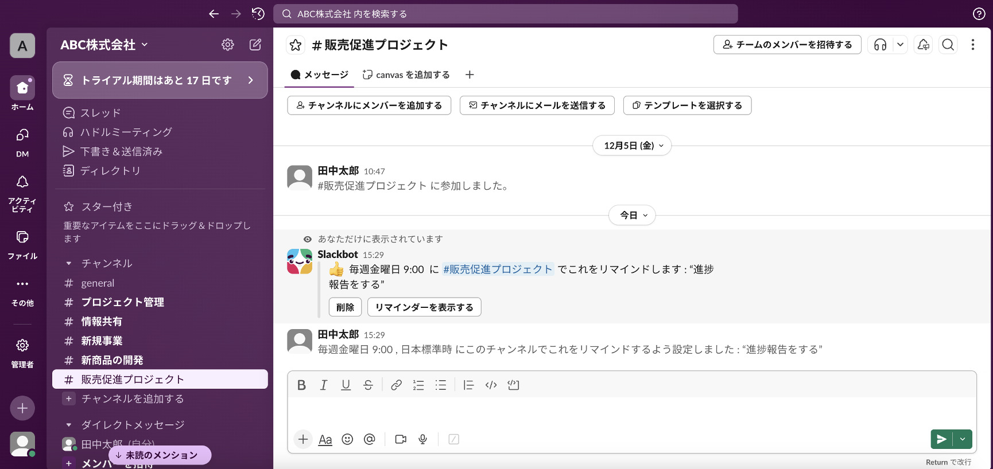Open the 12月5日 (金) date dropdown
Image resolution: width=993 pixels, height=469 pixels.
tap(632, 146)
